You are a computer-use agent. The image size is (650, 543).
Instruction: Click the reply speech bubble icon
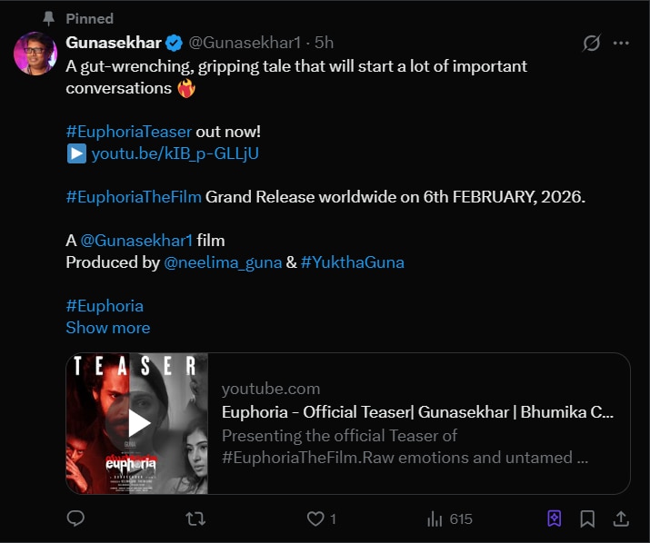(x=76, y=518)
